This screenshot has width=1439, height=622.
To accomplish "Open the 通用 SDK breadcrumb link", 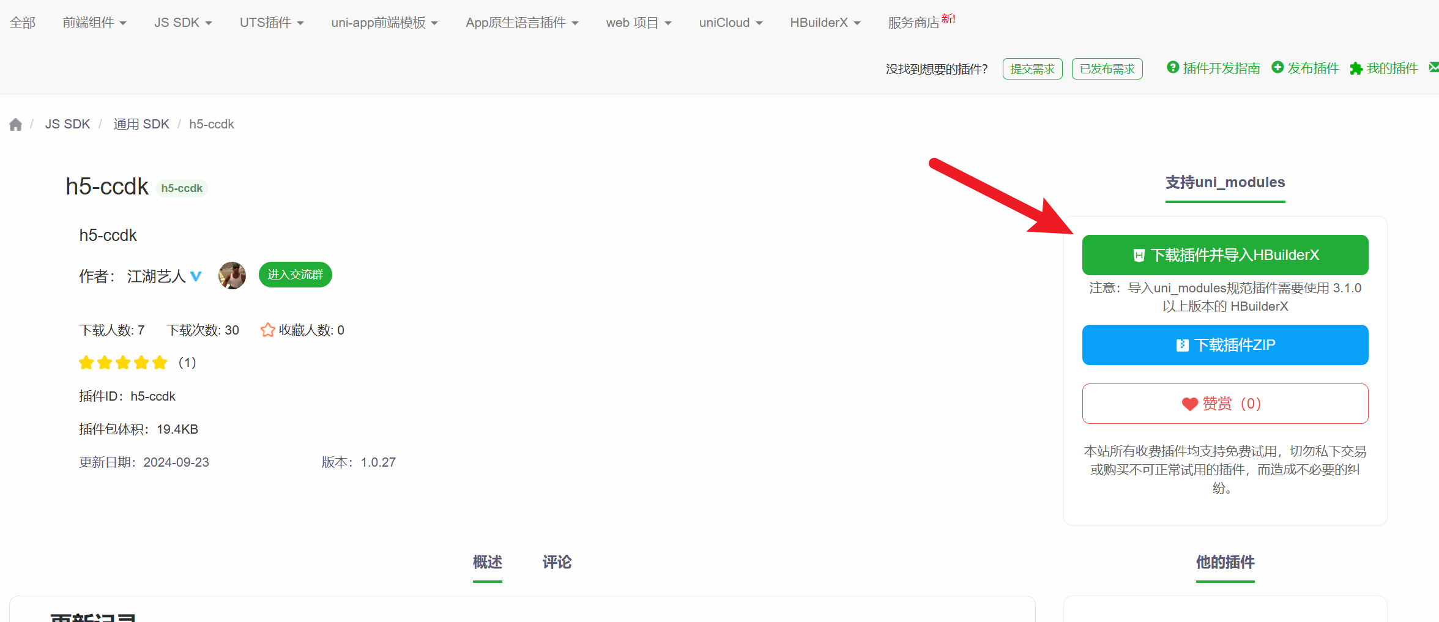I will [141, 124].
